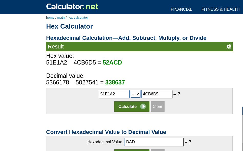Click the Convert Hexadecimal to Decimal heading
The width and height of the screenshot is (243, 151).
coord(106,132)
